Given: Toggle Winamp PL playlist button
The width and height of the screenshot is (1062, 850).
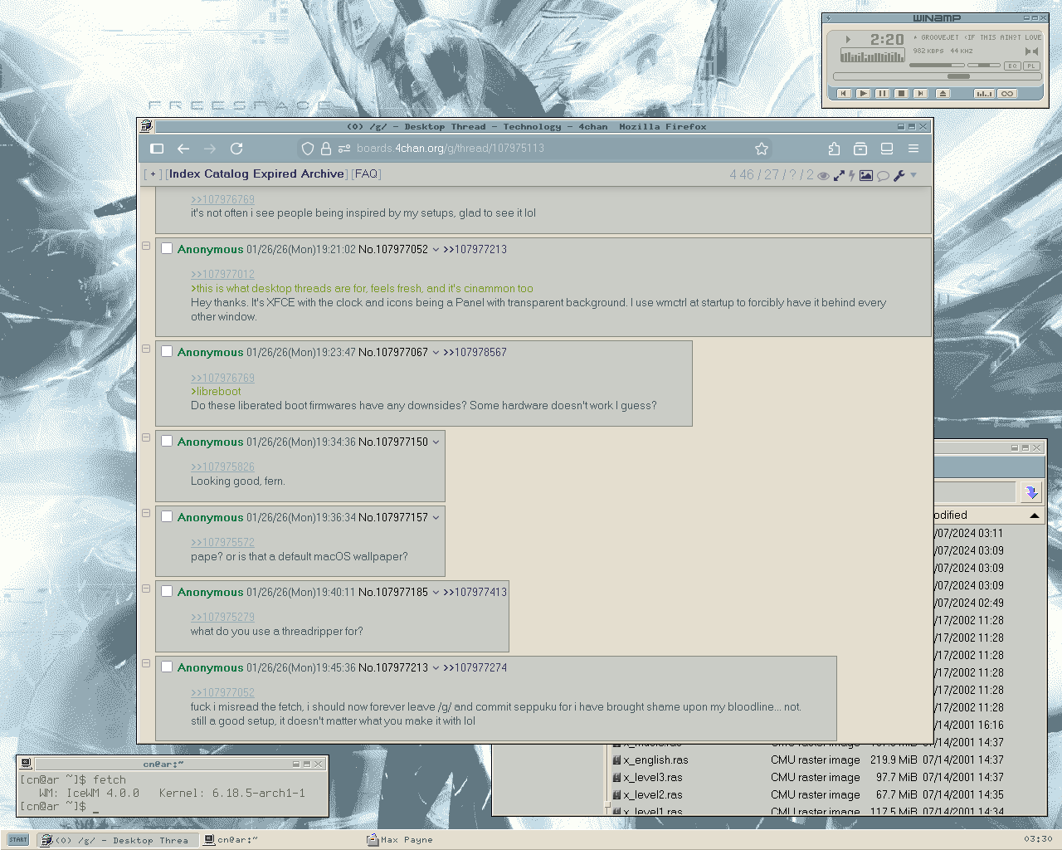Looking at the screenshot, I should click(x=1030, y=66).
